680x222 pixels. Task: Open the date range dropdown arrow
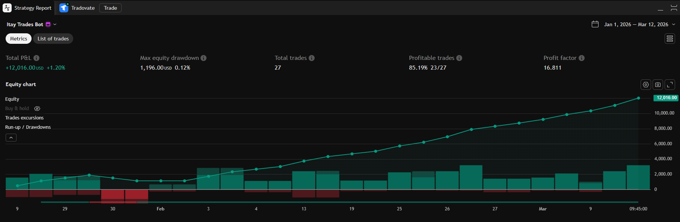tap(674, 24)
